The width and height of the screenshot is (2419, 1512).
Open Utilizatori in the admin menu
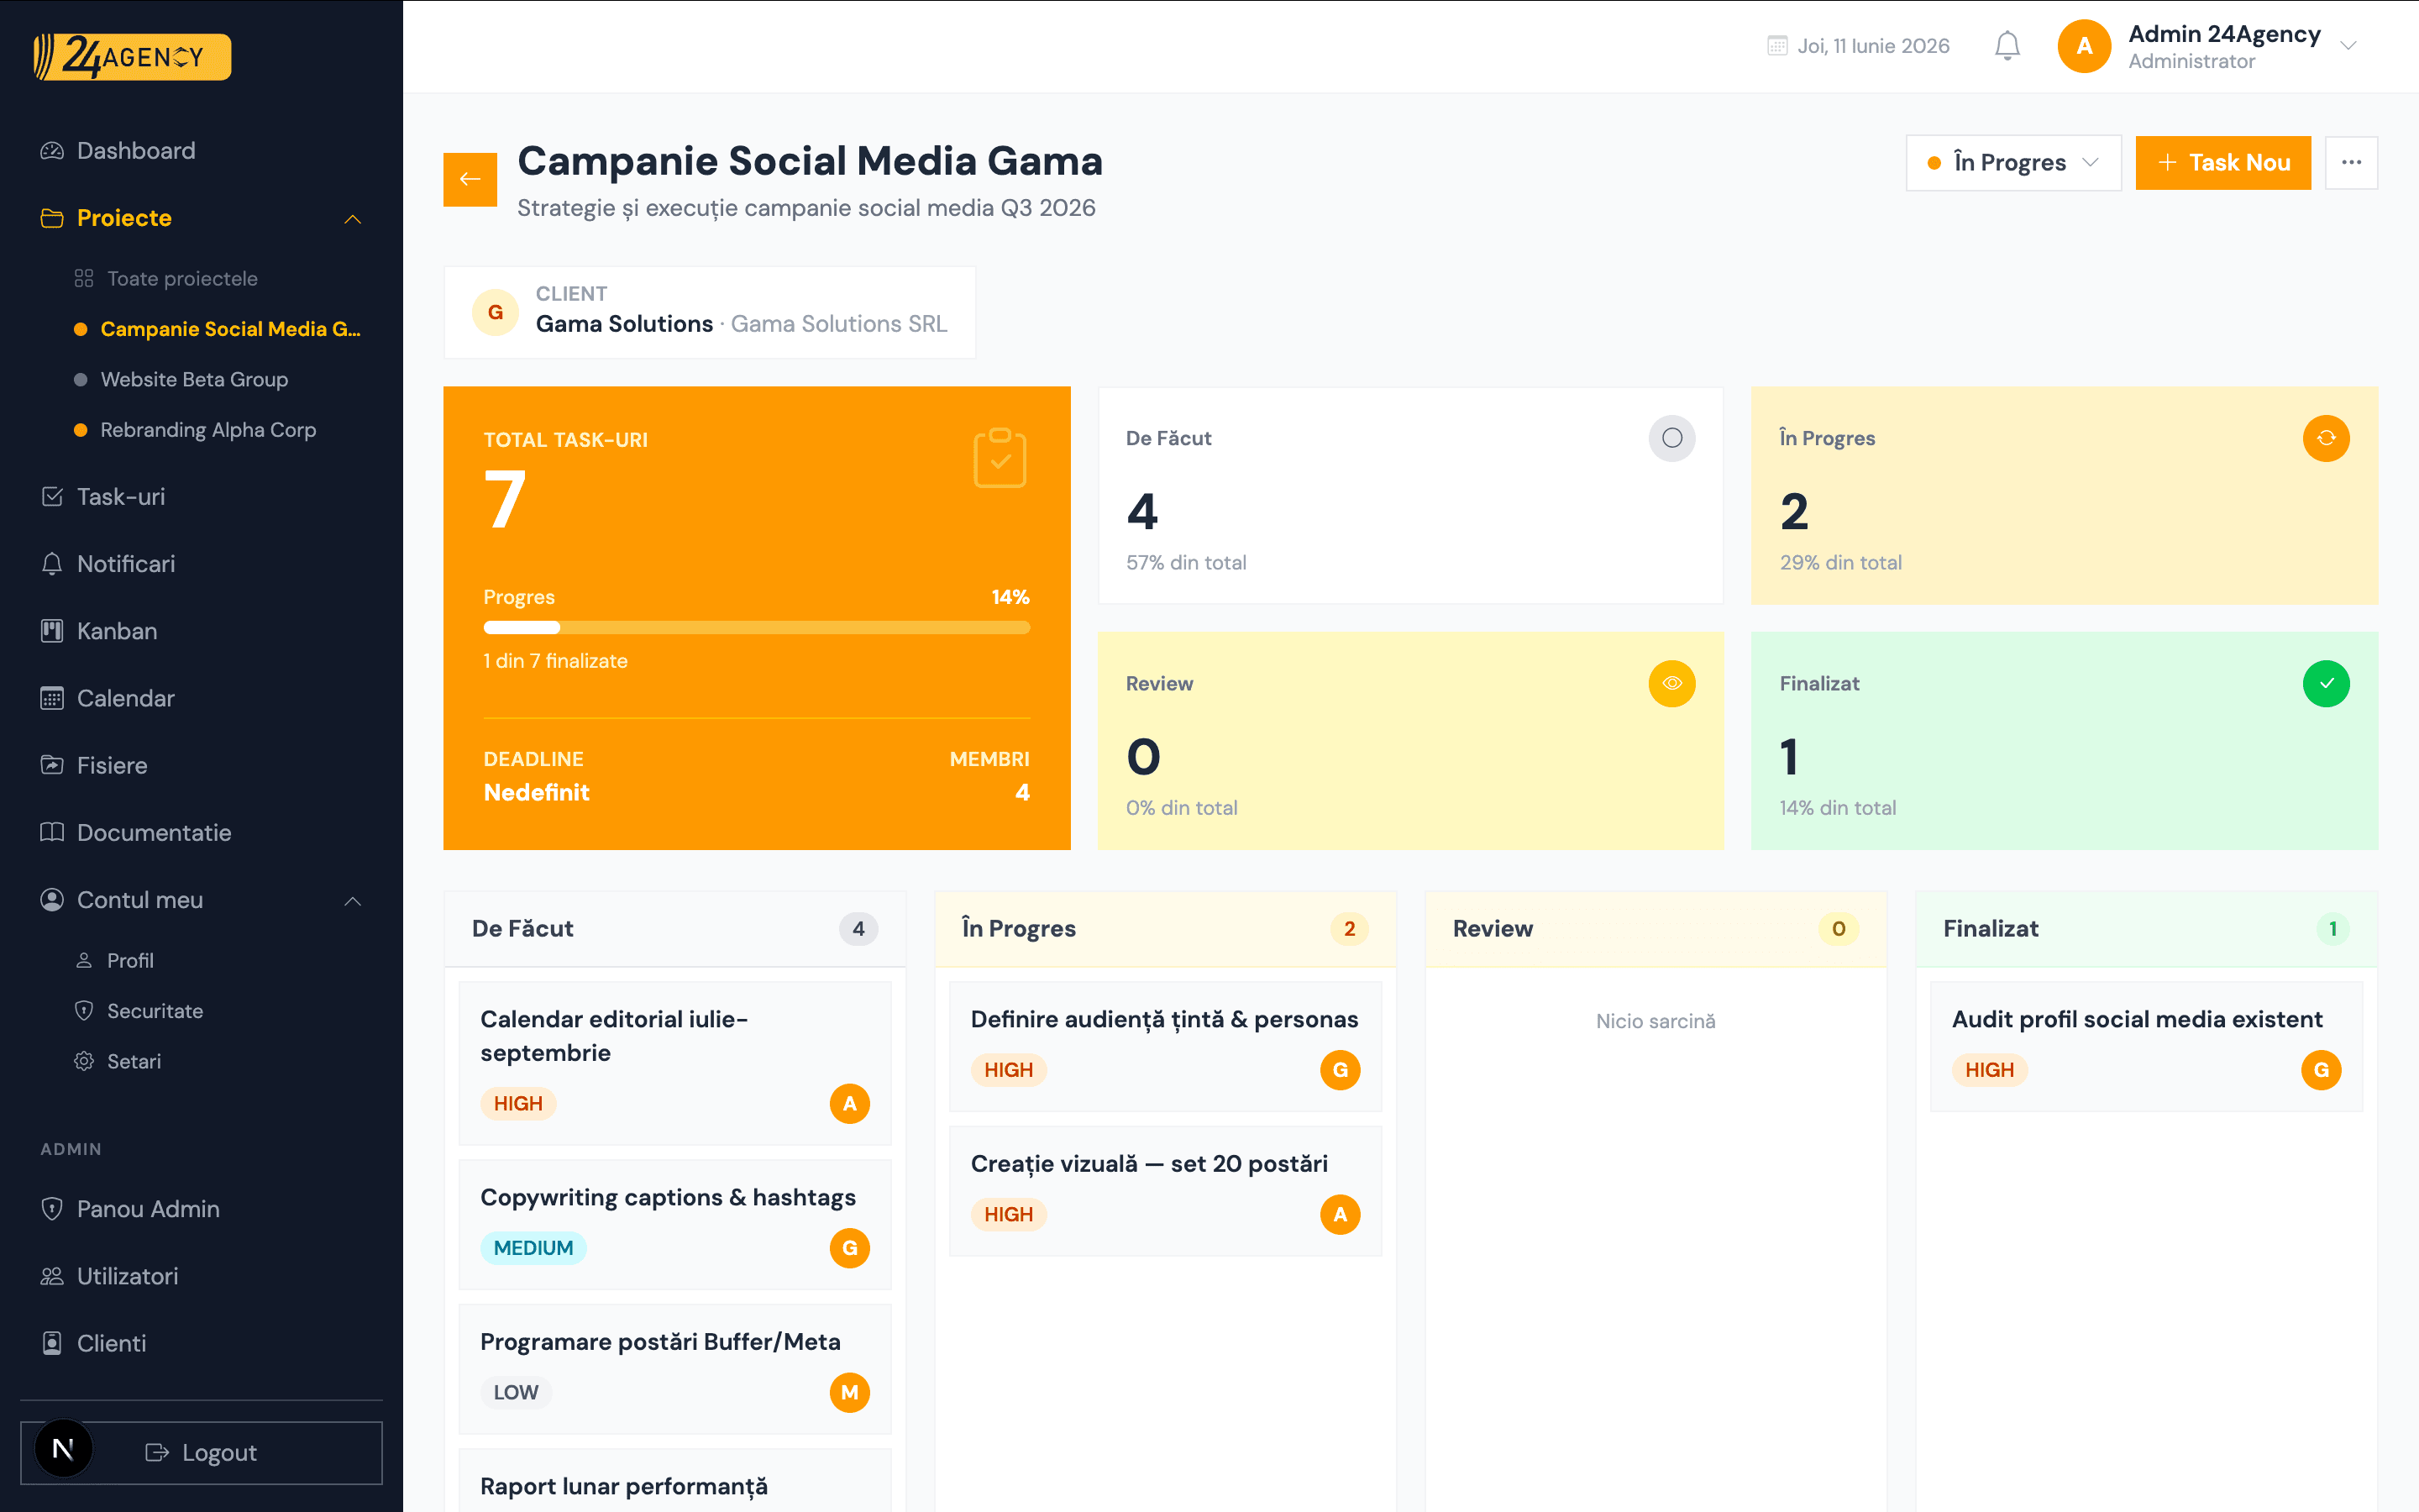[x=201, y=1276]
